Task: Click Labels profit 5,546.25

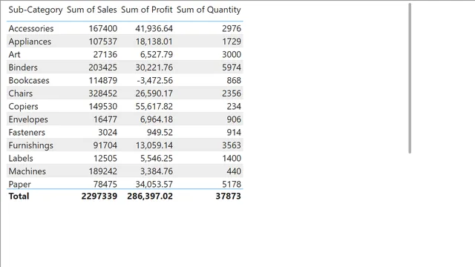Action: [157, 159]
